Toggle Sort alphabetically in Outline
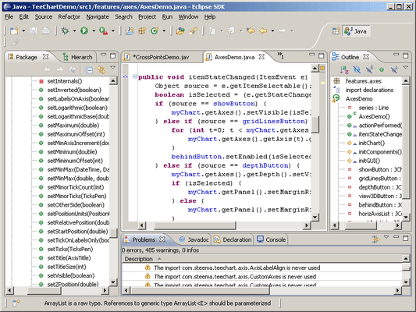This screenshot has height=312, width=416. [x=344, y=69]
